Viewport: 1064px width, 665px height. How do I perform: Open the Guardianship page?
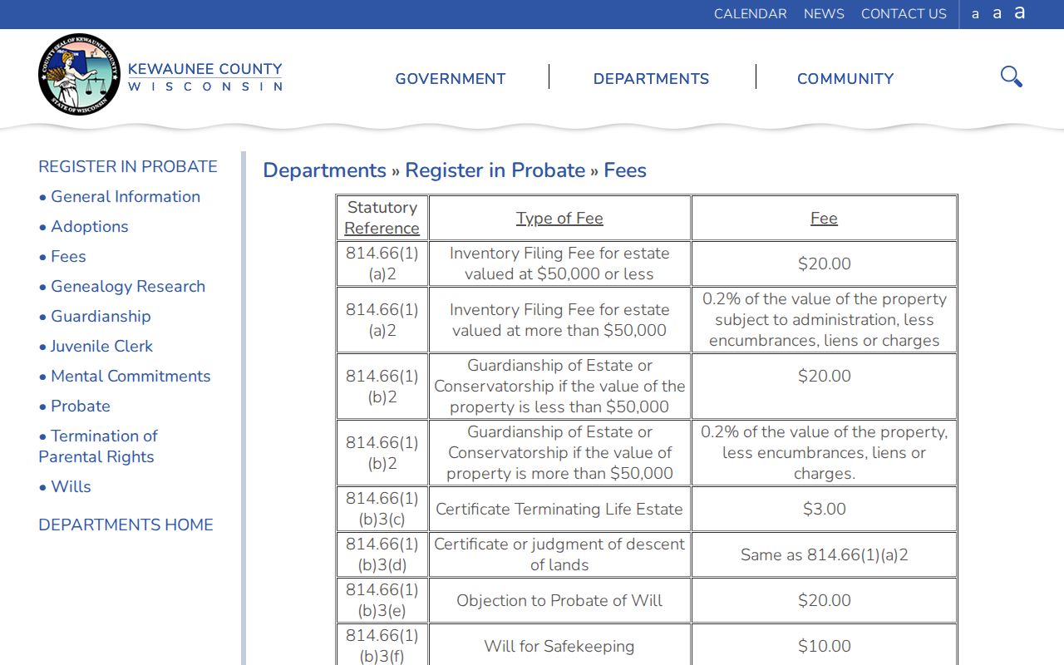[101, 316]
